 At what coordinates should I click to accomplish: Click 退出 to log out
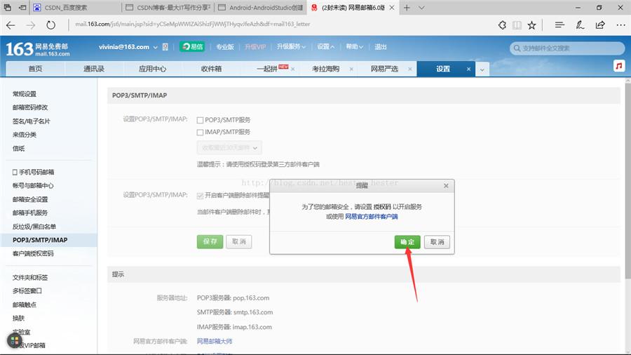tap(381, 47)
